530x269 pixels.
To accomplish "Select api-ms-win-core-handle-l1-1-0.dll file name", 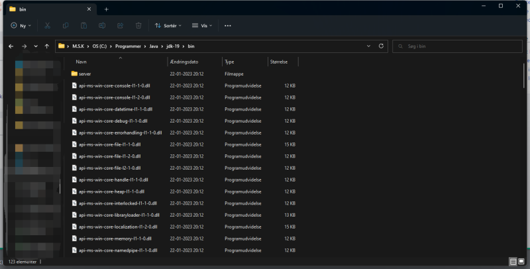I will [113, 180].
